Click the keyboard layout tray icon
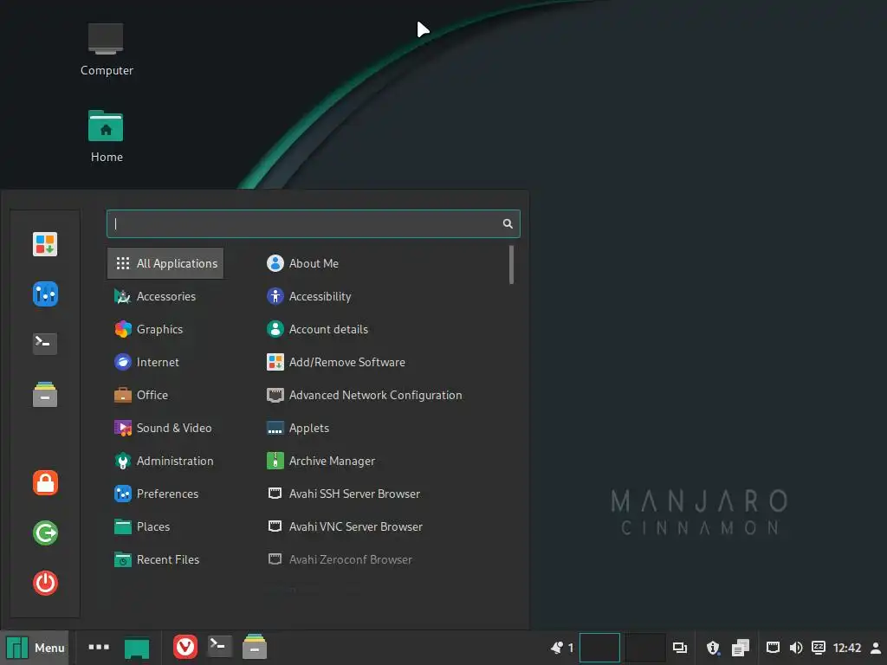Viewport: 887px width, 665px height. tap(818, 648)
